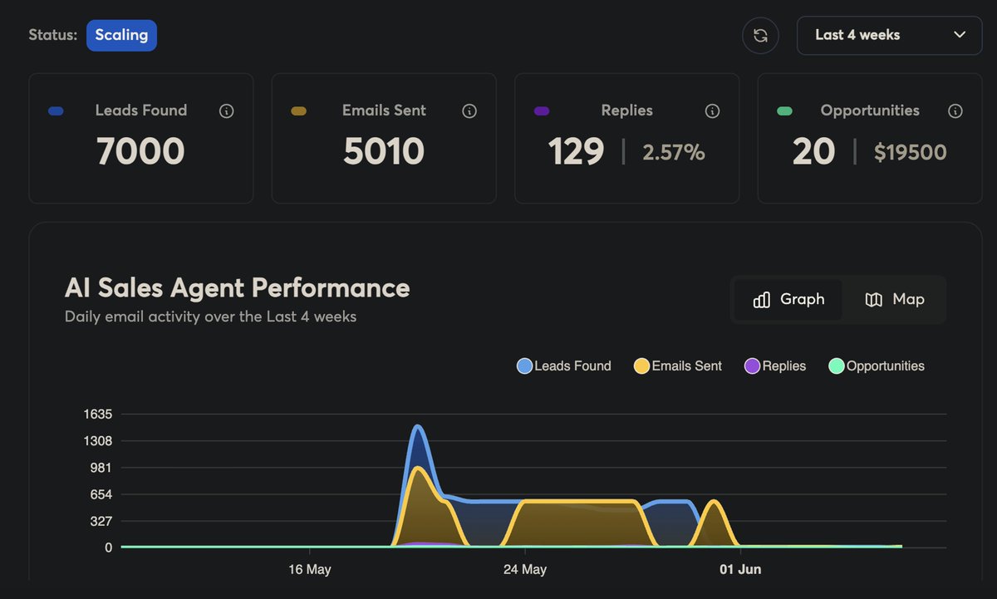Switch to the Map view tab

pos(894,300)
